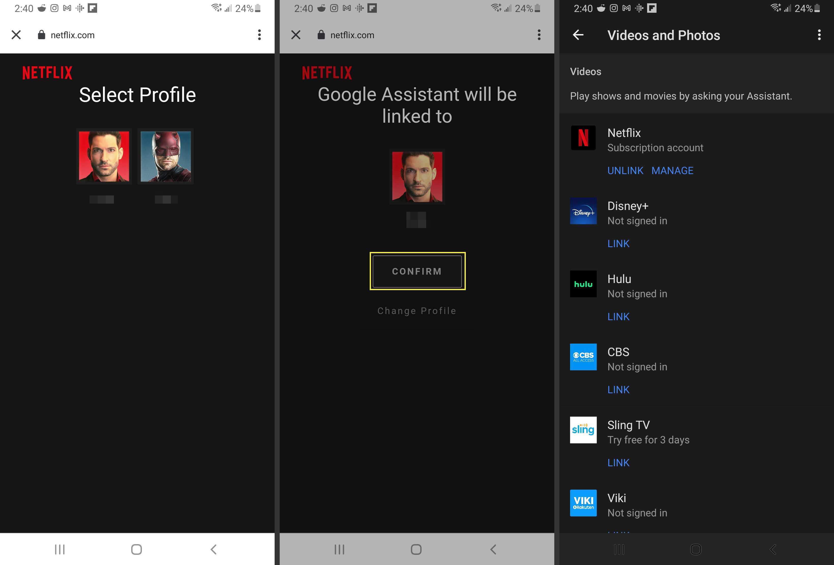Image resolution: width=834 pixels, height=565 pixels.
Task: Tap netflix.com address on Confirm screen
Action: tap(352, 35)
